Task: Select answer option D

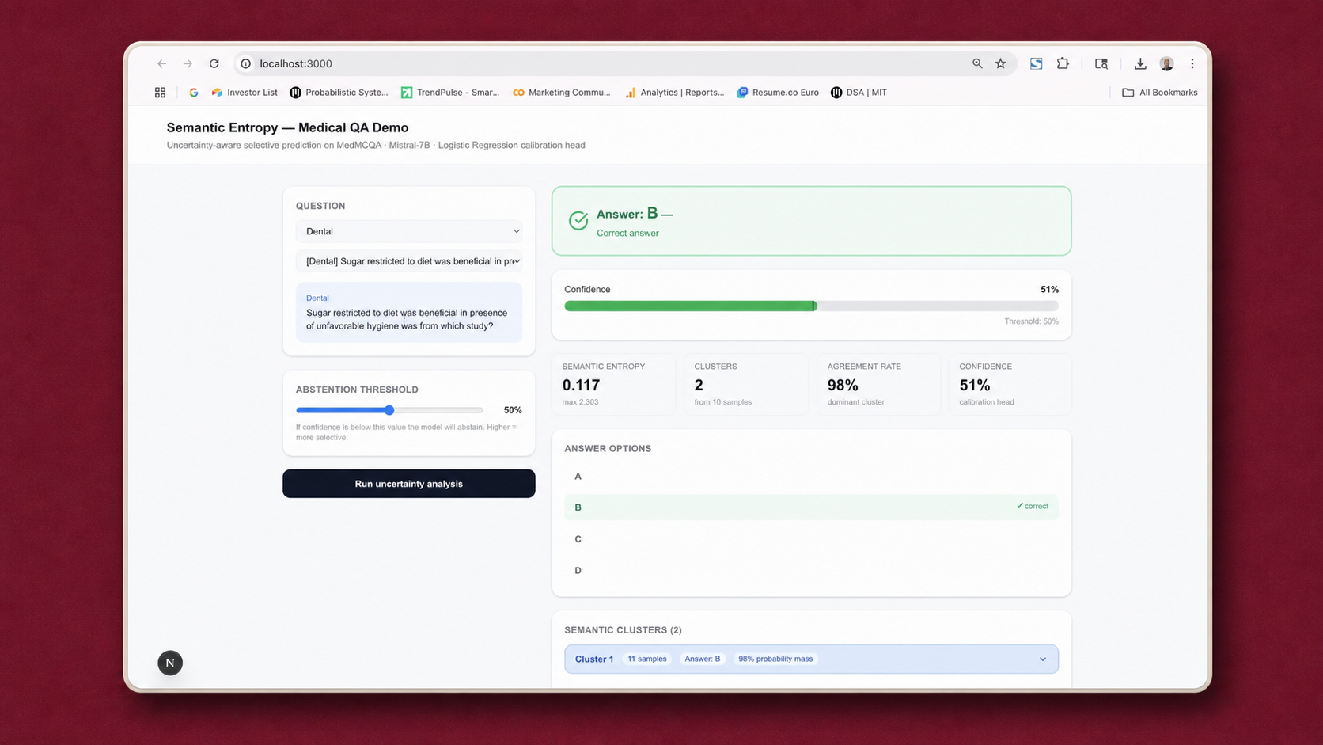Action: (x=811, y=570)
